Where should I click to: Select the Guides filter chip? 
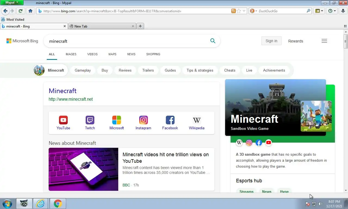pos(170,70)
